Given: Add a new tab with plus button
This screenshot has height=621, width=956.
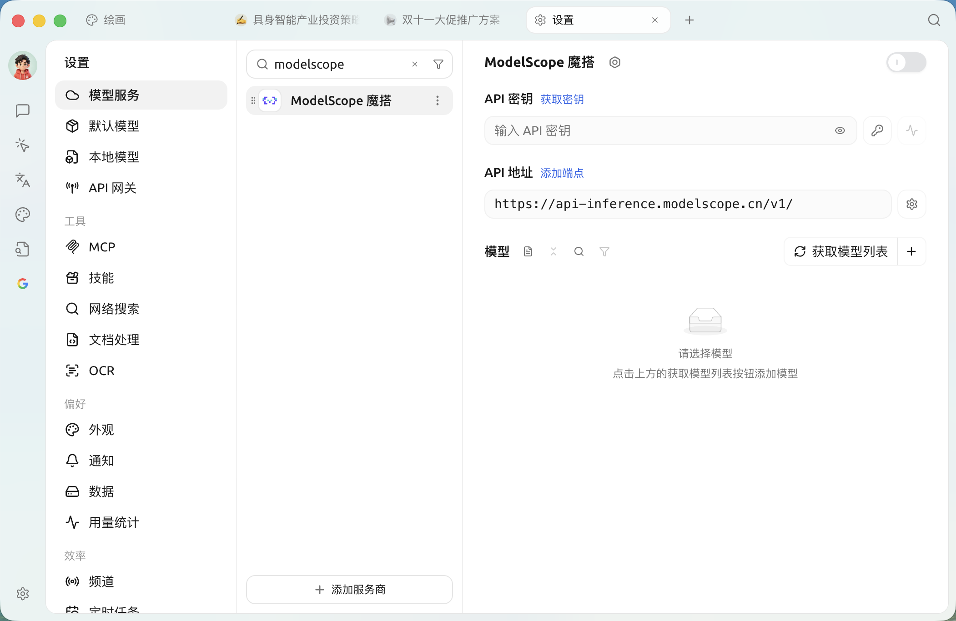Looking at the screenshot, I should coord(689,20).
